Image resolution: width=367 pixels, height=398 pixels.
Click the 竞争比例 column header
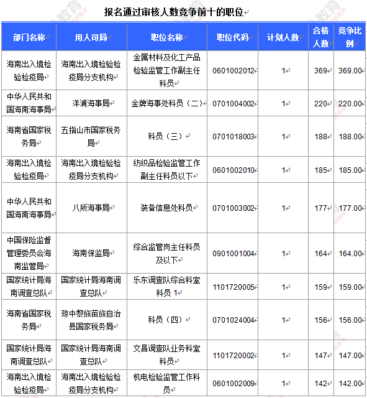pos(350,37)
